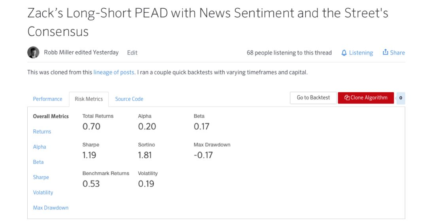Click the Go to Backtest button
427x224 pixels.
[x=313, y=98]
